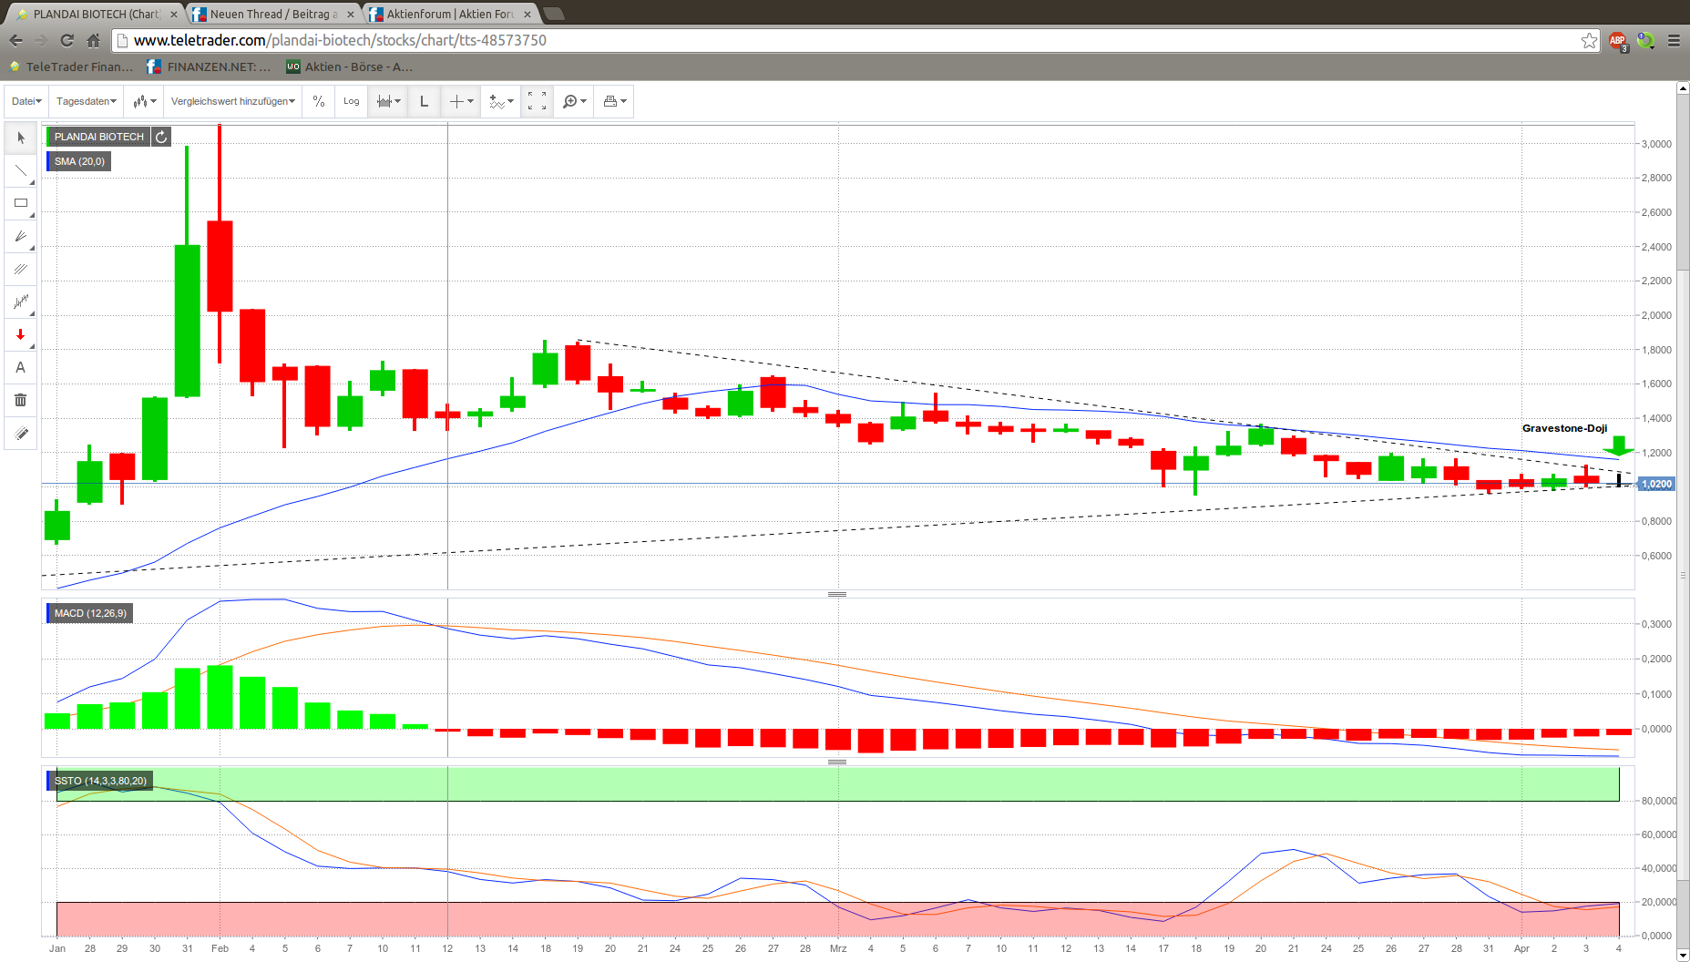Image resolution: width=1690 pixels, height=962 pixels.
Task: Select the rectangle drawing tool
Action: [21, 203]
